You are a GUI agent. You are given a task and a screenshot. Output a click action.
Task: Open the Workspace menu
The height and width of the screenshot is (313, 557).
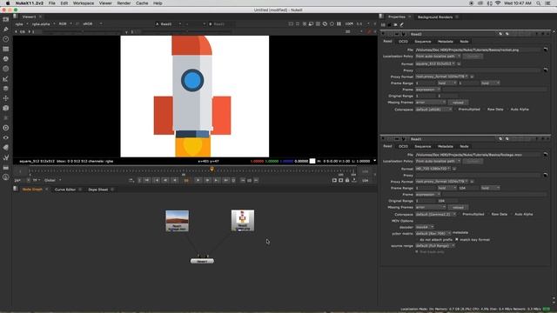pos(84,3)
